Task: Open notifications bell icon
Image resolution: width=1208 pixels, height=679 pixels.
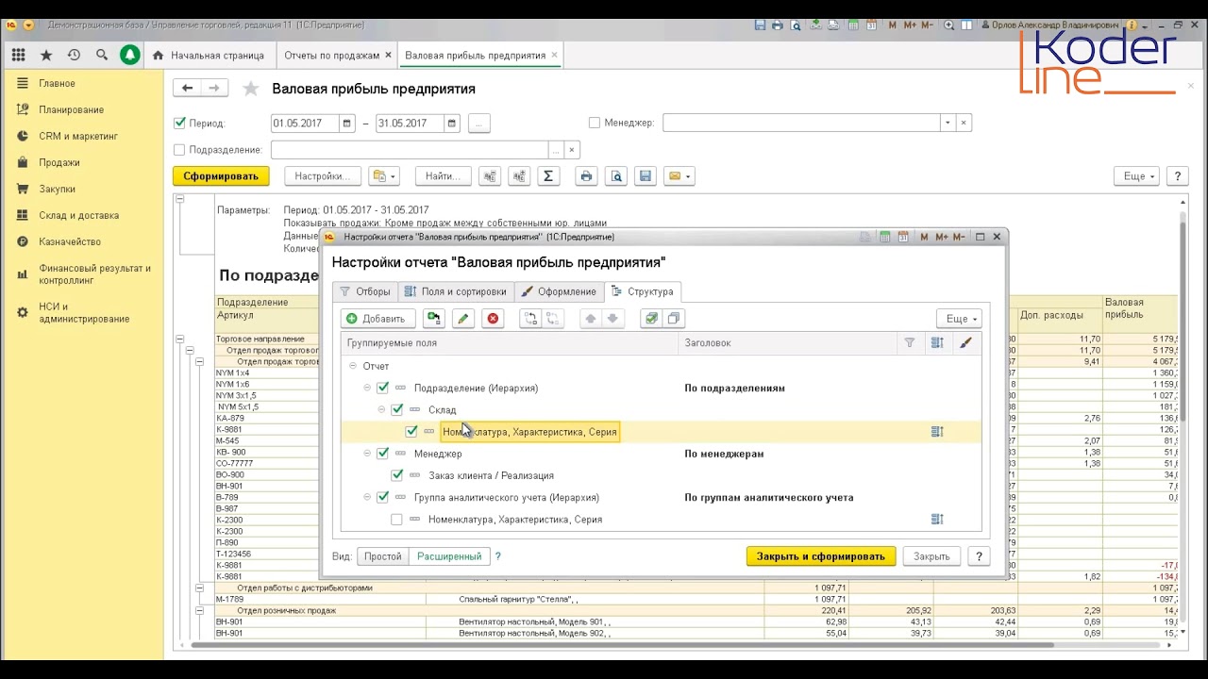Action: (x=130, y=56)
